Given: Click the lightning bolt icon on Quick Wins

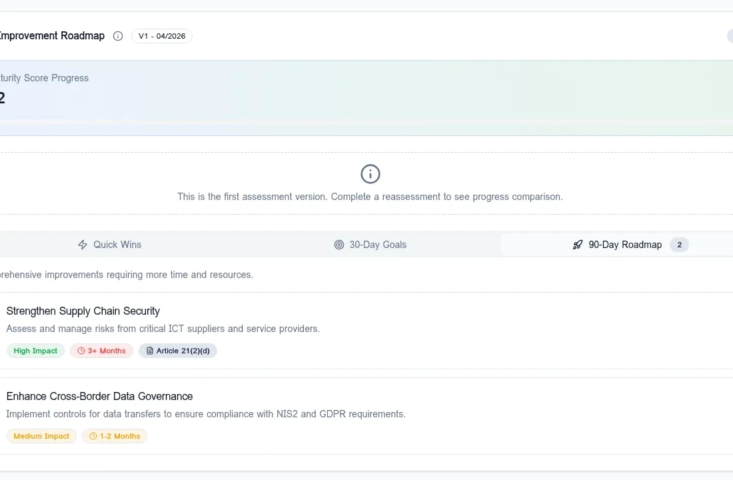Looking at the screenshot, I should click(x=83, y=245).
